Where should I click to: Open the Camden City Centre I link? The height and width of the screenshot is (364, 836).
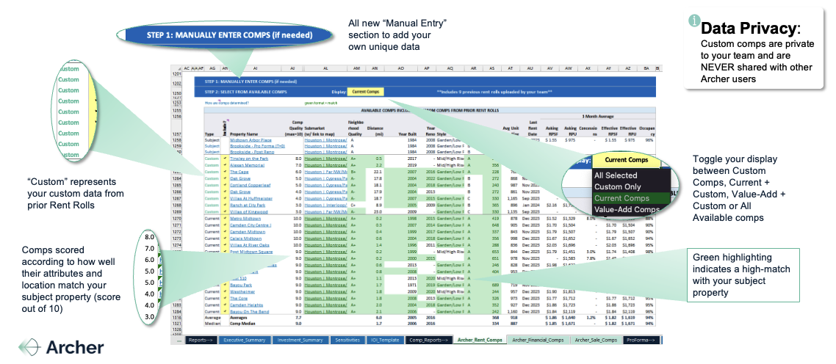tap(250, 225)
